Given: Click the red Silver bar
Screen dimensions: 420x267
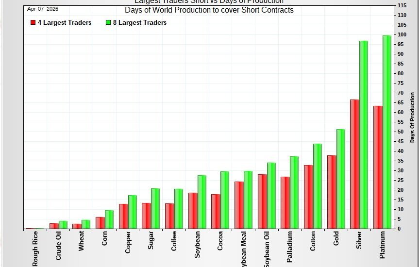Looking at the screenshot, I should 354,164.
